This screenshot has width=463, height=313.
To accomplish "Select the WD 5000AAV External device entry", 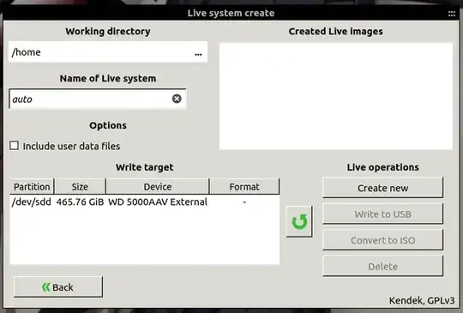I will click(x=158, y=202).
